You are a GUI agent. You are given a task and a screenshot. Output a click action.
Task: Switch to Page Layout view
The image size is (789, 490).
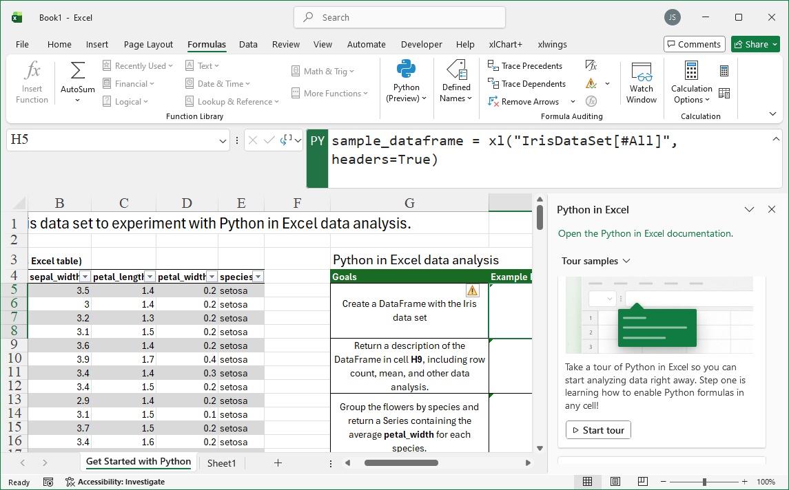click(x=615, y=482)
